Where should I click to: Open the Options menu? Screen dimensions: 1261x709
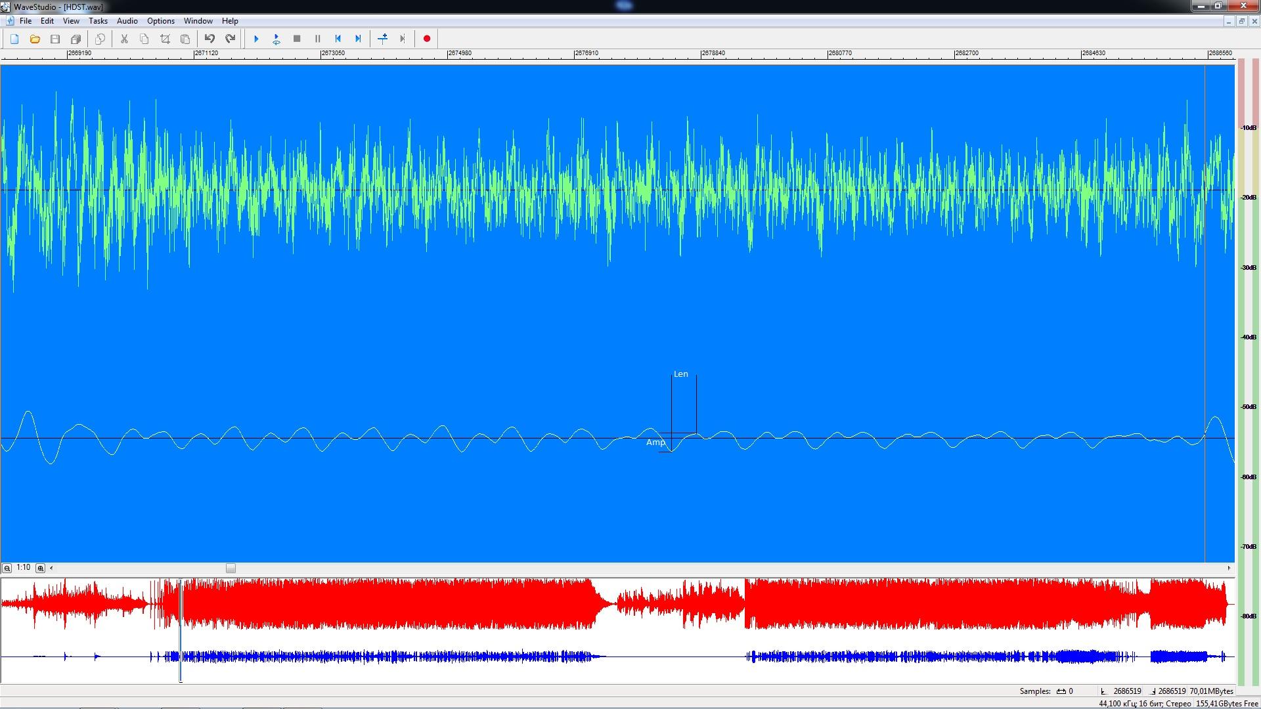(161, 21)
